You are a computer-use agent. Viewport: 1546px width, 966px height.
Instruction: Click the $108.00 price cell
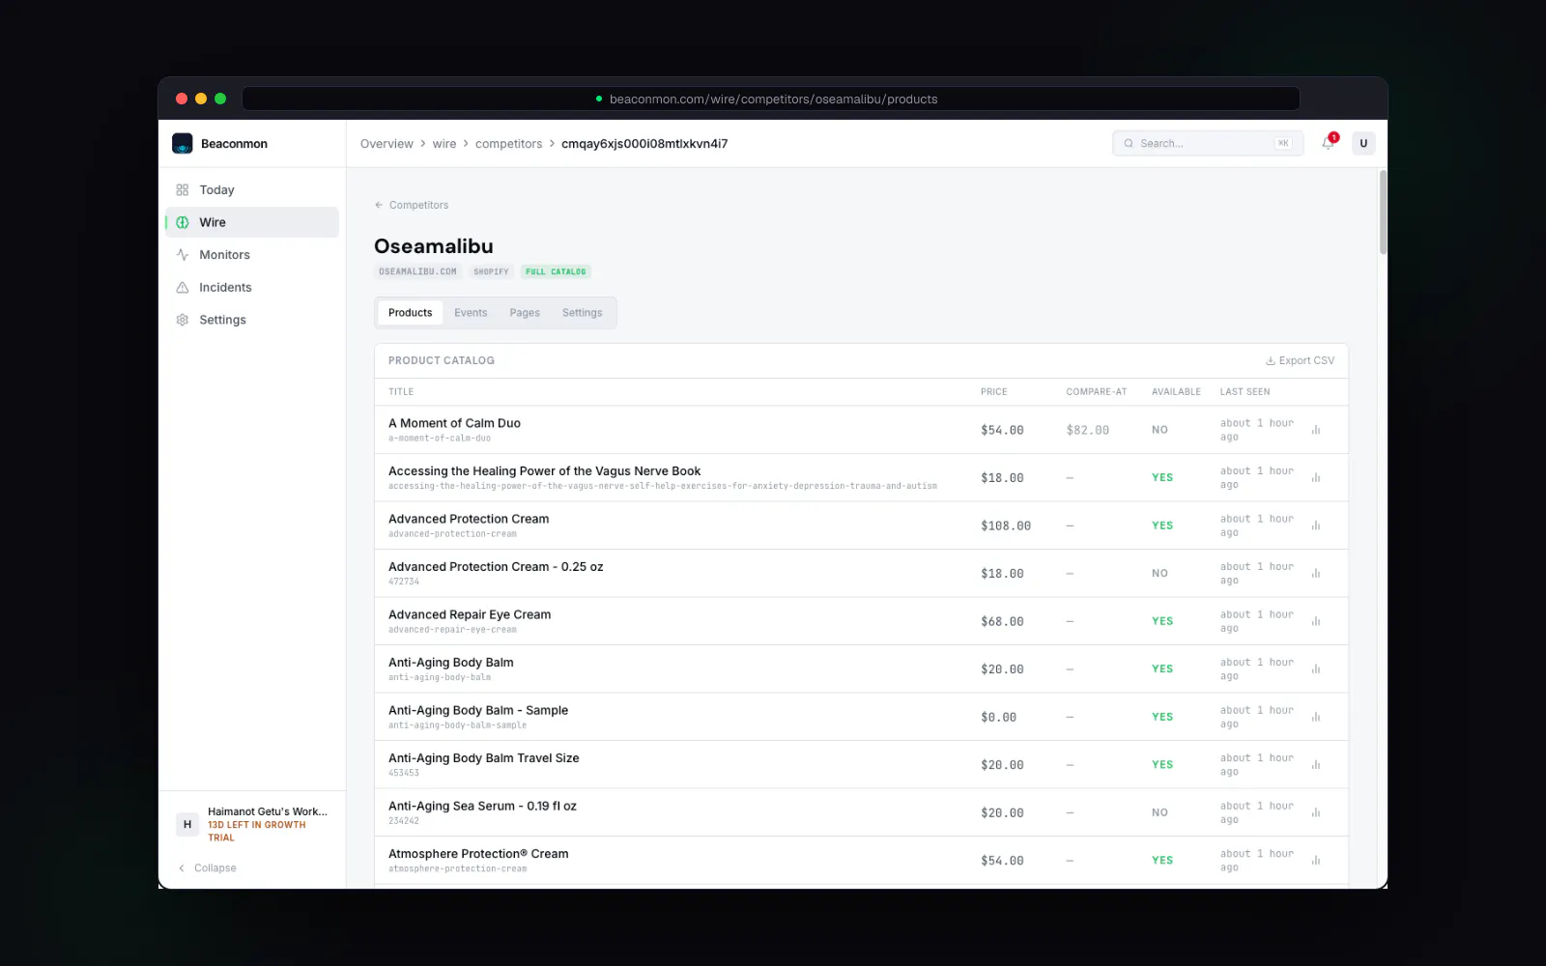1006,526
